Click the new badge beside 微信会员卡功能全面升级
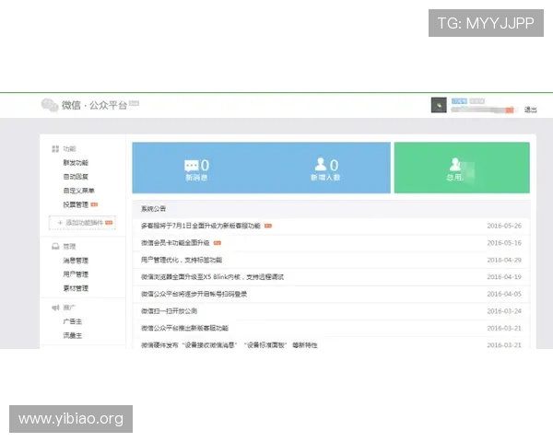 tap(218, 243)
